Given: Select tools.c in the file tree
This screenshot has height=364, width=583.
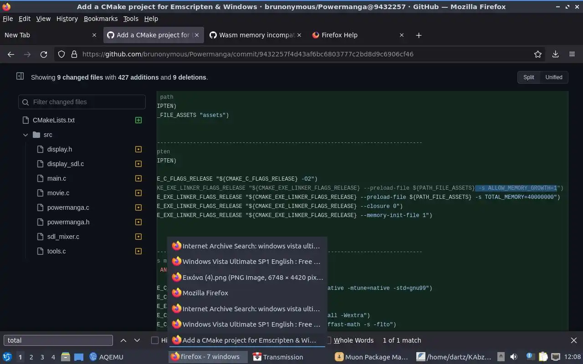Looking at the screenshot, I should (56, 251).
